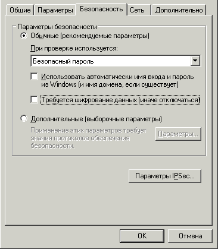218x249 pixels.
Task: Choose the Дополнительные (выборочные параметры) radio button
Action: click(24, 119)
